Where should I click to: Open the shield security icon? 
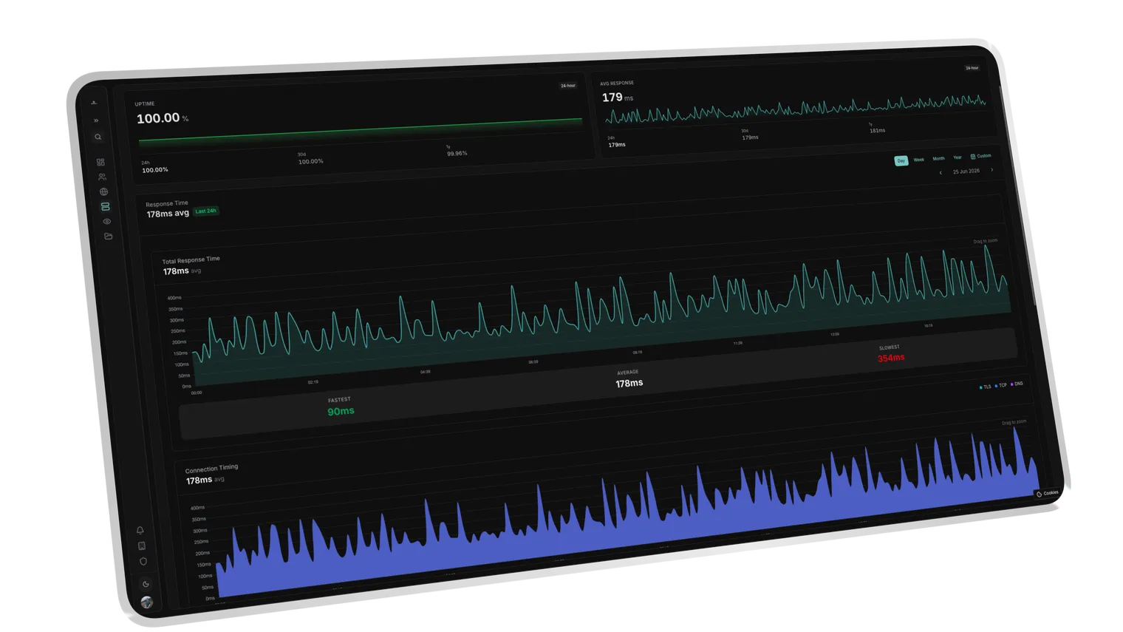pyautogui.click(x=143, y=561)
